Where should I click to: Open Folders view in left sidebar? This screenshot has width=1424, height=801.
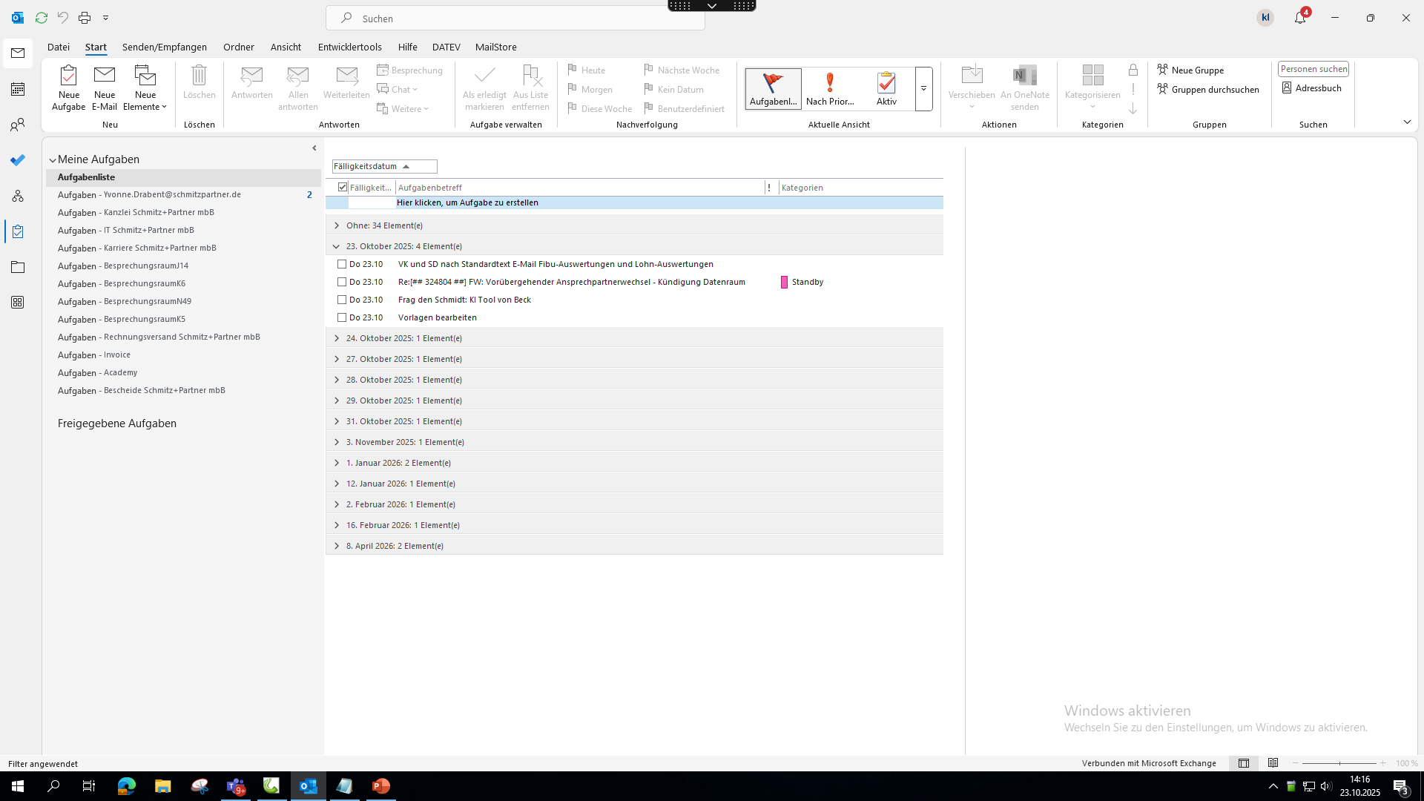click(x=18, y=267)
